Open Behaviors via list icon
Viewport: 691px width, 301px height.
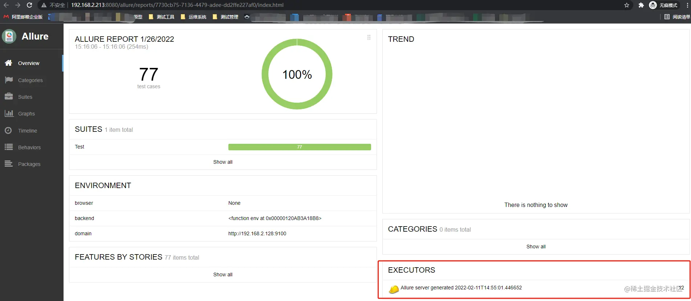coord(9,147)
